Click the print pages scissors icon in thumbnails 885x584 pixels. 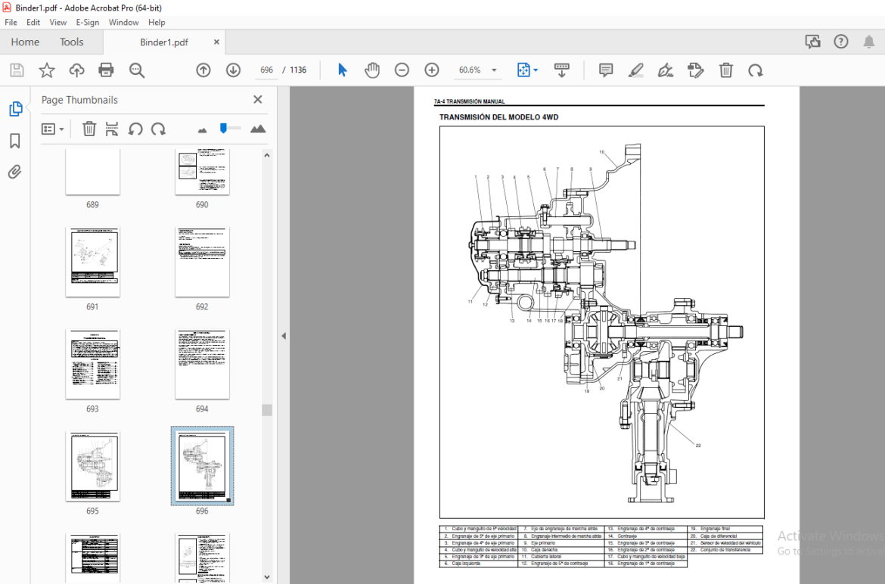112,129
